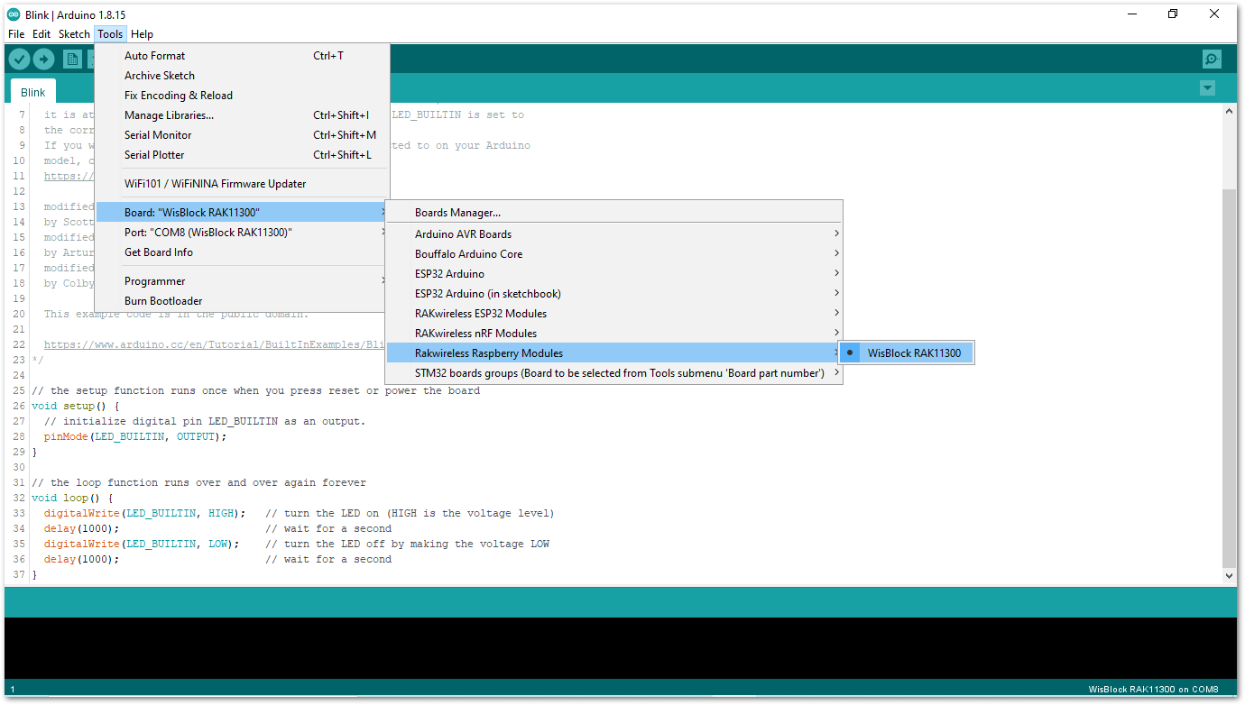Open the Serial Monitor magnifier icon

click(1212, 60)
